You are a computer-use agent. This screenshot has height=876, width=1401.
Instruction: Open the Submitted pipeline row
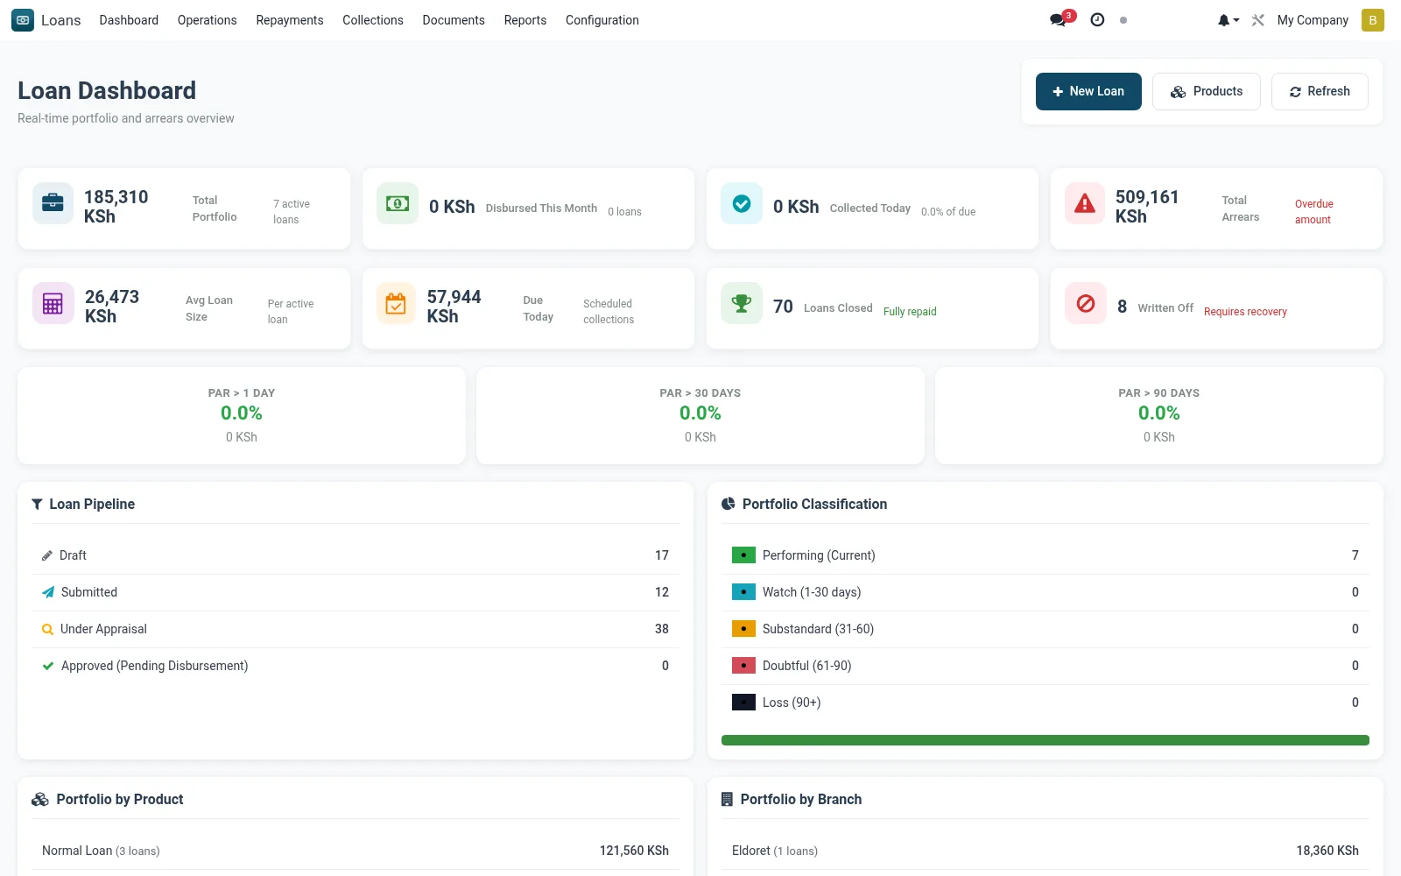[356, 592]
